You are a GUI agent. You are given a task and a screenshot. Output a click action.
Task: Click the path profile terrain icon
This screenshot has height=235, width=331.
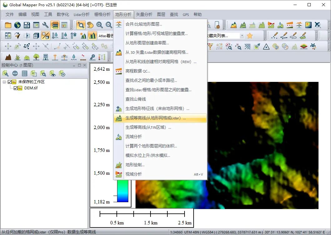[234, 25]
